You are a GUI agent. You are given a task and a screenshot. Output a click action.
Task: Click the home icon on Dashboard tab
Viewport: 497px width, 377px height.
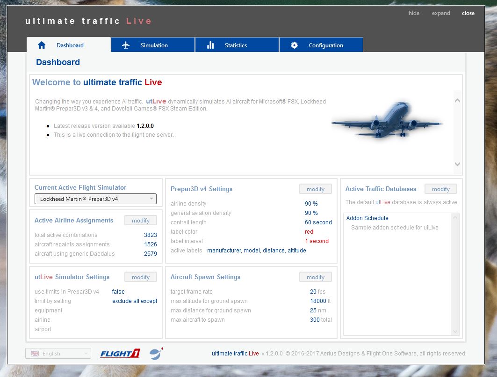[42, 45]
